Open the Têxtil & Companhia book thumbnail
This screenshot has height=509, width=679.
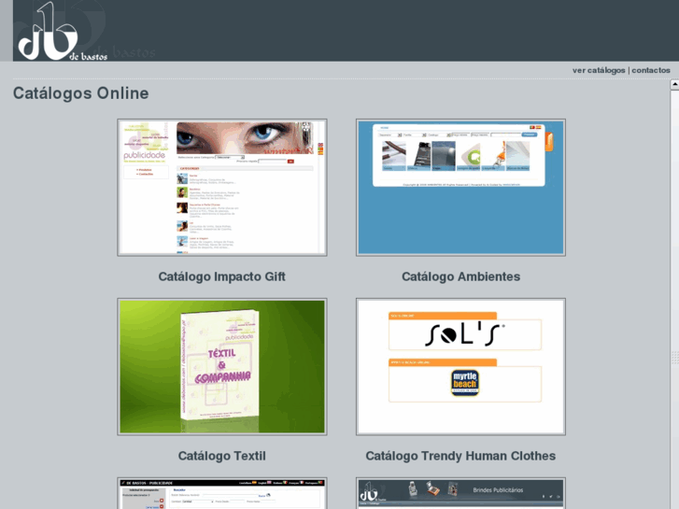click(x=221, y=366)
